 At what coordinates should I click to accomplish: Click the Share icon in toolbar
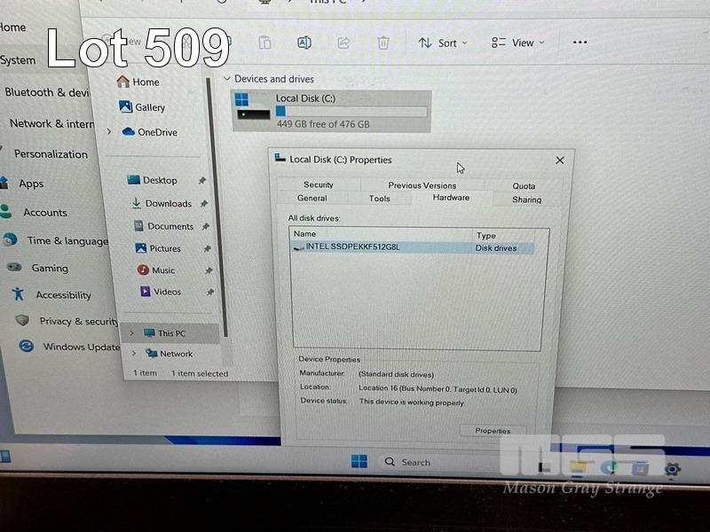[x=343, y=43]
